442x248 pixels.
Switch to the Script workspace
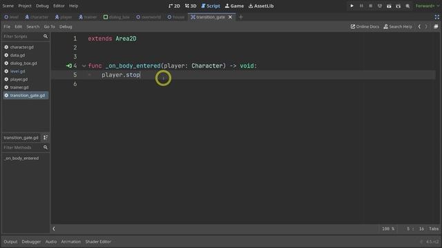[x=211, y=6]
